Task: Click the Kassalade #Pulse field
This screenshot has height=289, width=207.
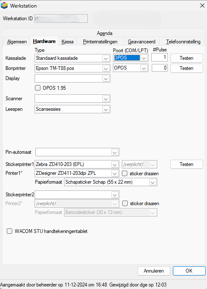Action: click(x=159, y=57)
